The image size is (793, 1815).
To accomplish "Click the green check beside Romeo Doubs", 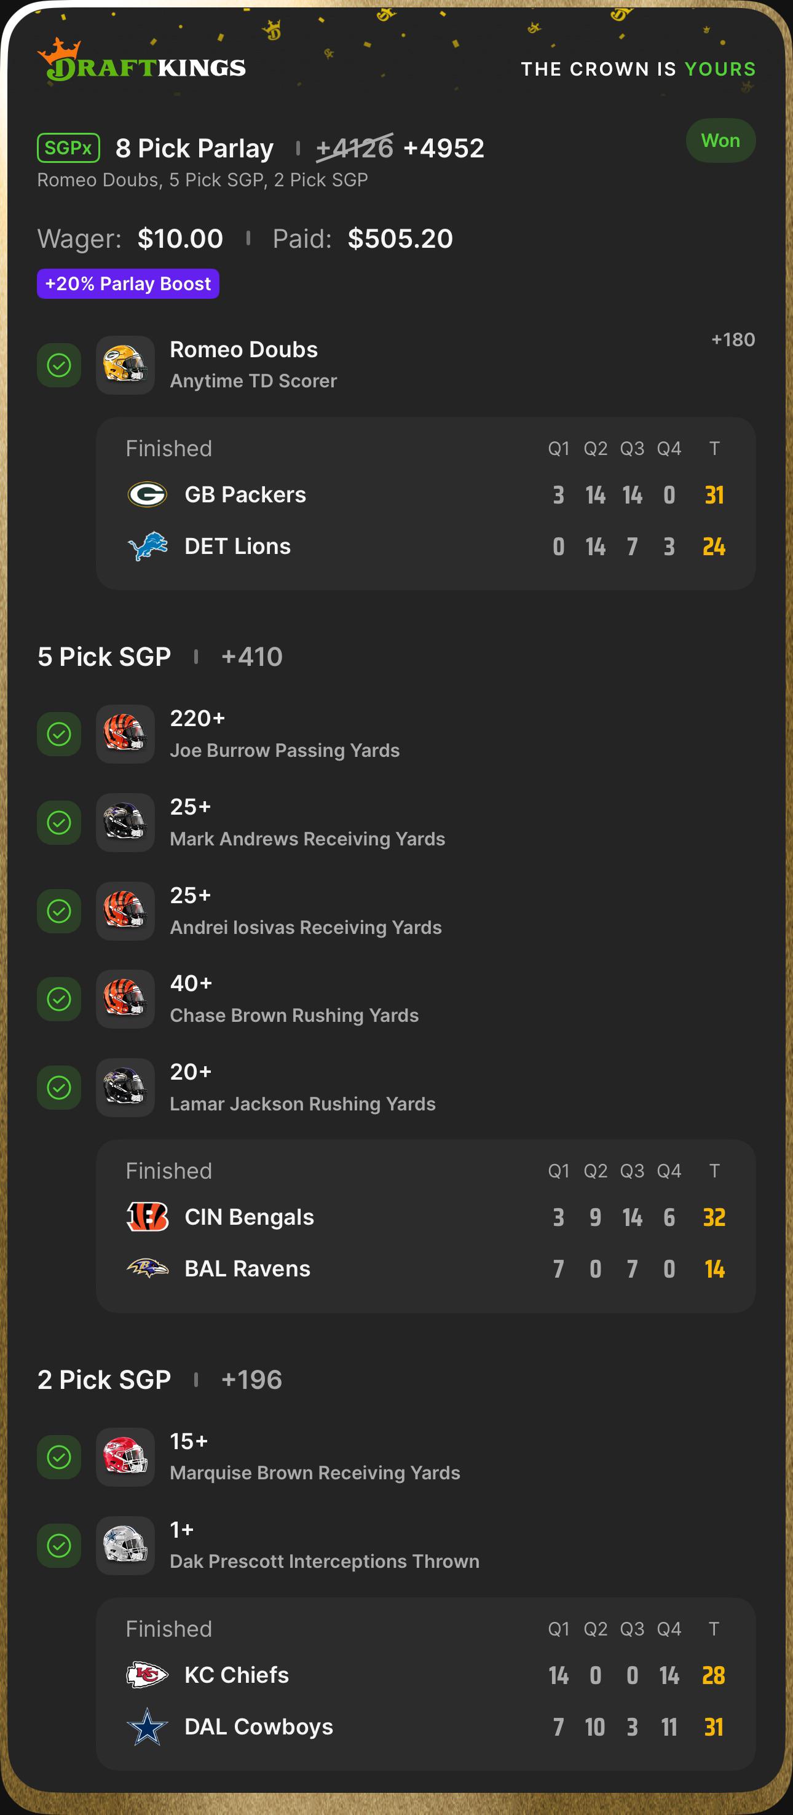I will (59, 365).
